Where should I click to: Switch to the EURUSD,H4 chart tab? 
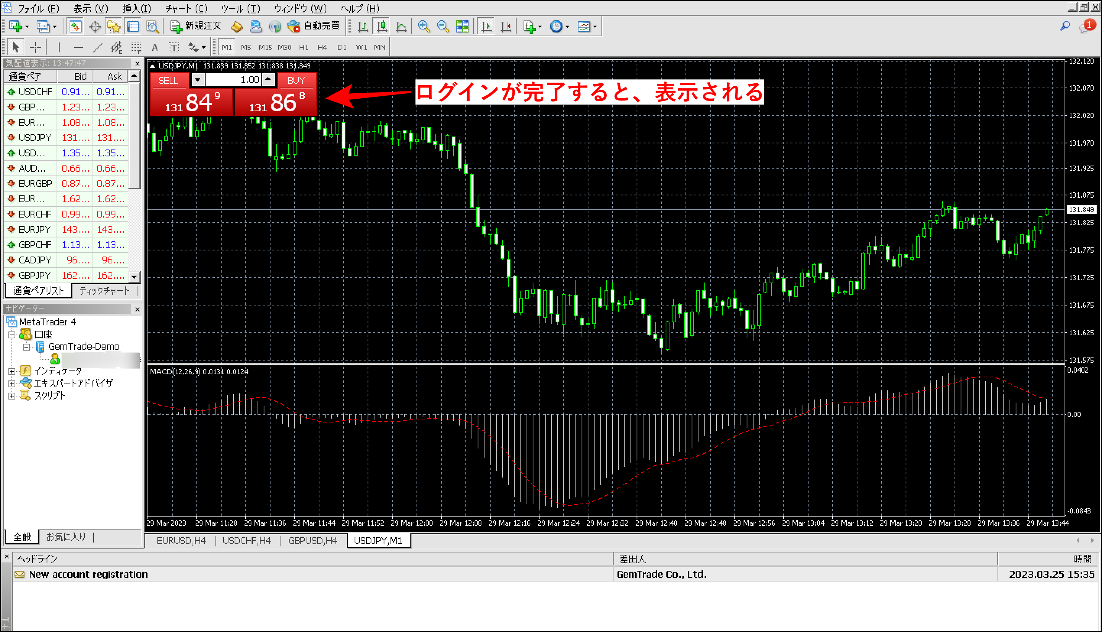[x=181, y=540]
